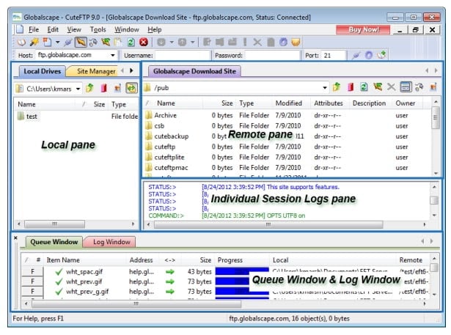This screenshot has height=335, width=451.
Task: Select the Archive folder in Remote pane
Action: (x=165, y=115)
